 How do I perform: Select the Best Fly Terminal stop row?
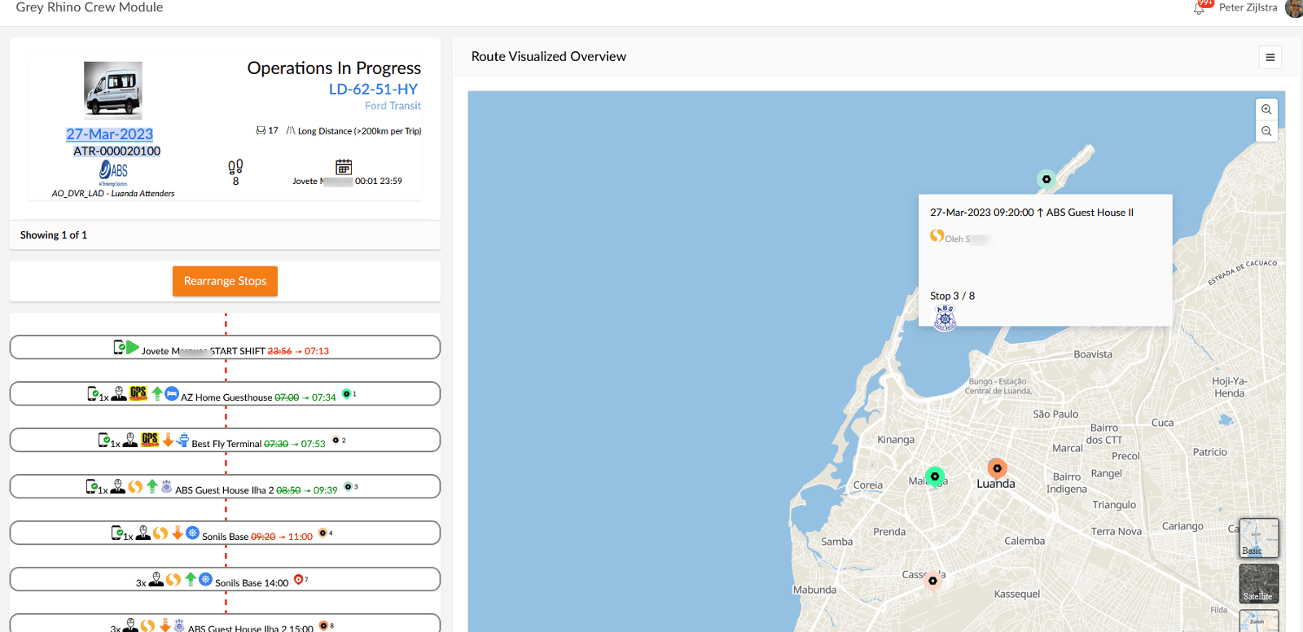(x=225, y=441)
